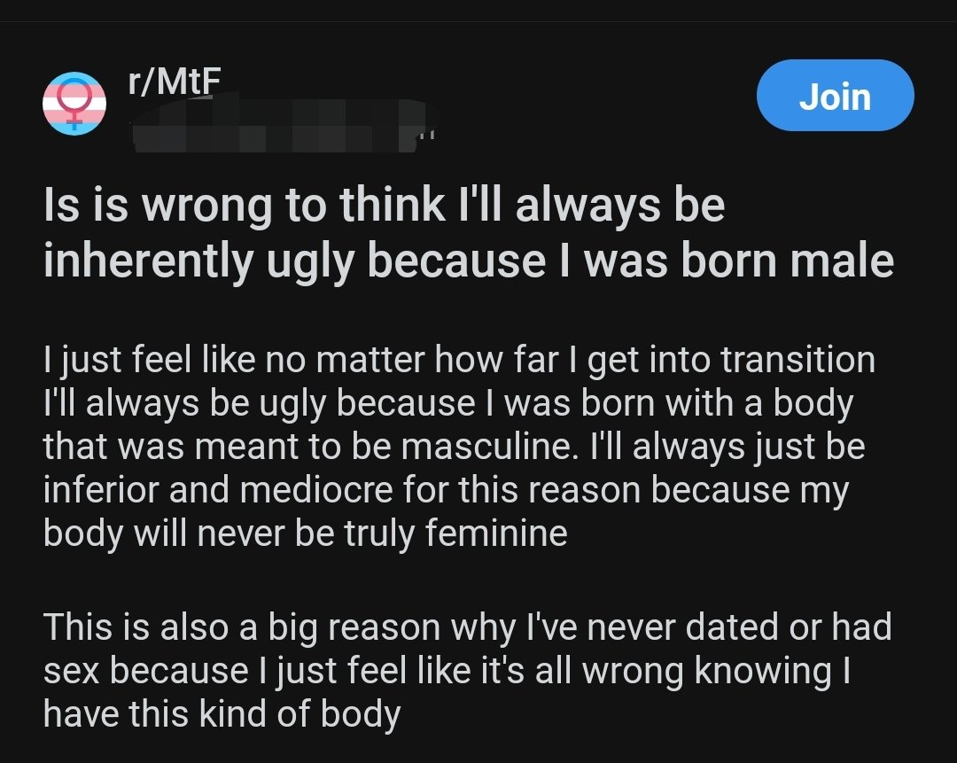Click the line 'sex because I just feel like it's all wrong'
957x763 pixels.
[x=447, y=671]
